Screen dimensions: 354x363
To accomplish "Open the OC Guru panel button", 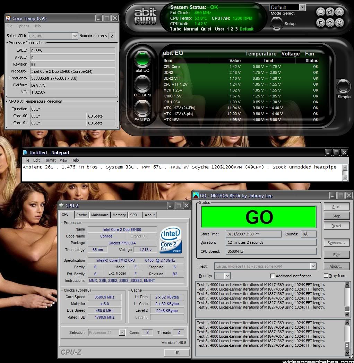I will [142, 84].
